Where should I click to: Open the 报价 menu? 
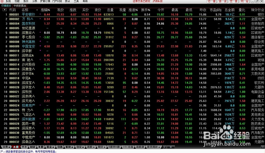tap(26, 1)
